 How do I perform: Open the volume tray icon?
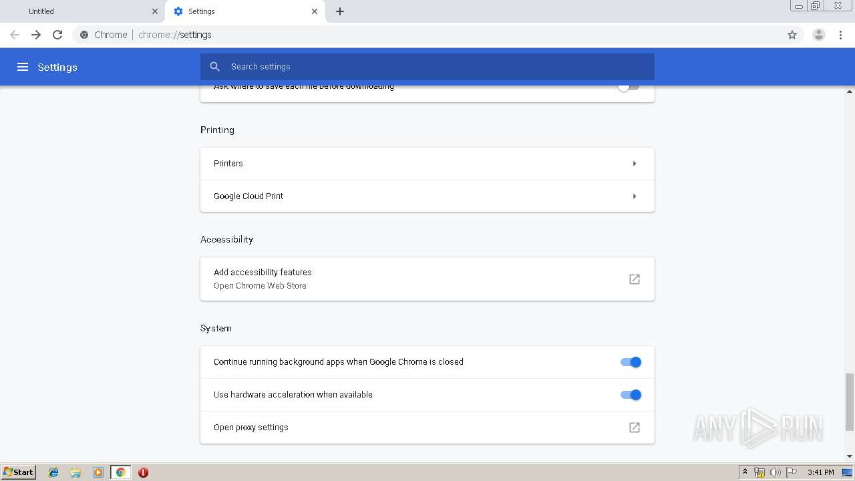tap(776, 472)
